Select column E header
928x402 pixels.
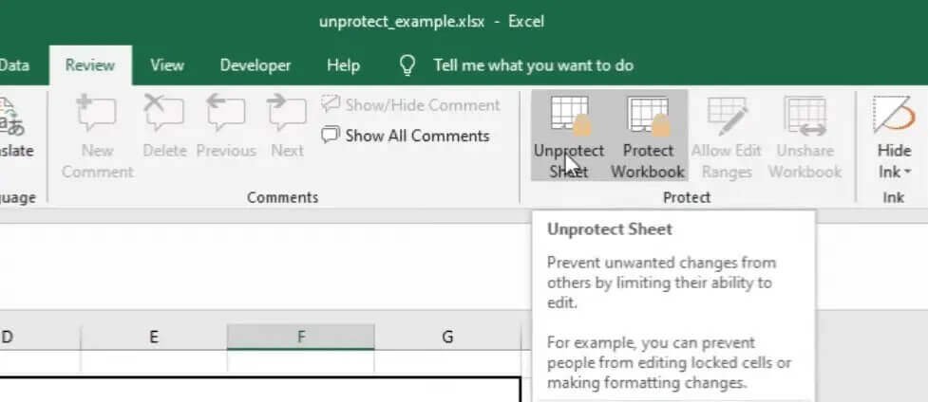pyautogui.click(x=153, y=337)
